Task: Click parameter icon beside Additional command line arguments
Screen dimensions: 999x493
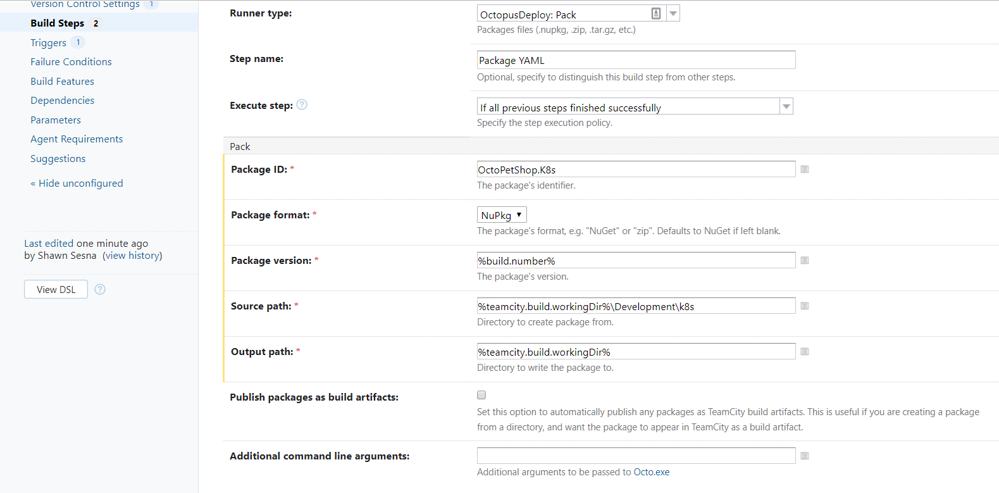Action: pos(804,456)
